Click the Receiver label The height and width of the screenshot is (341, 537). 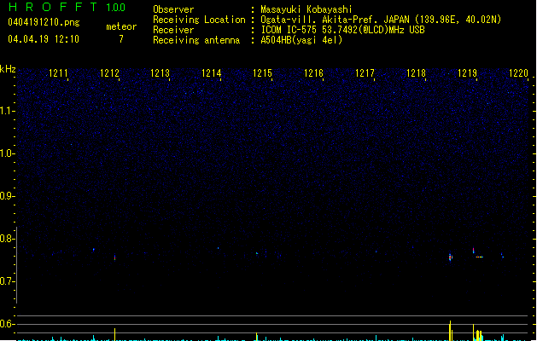[x=173, y=30]
